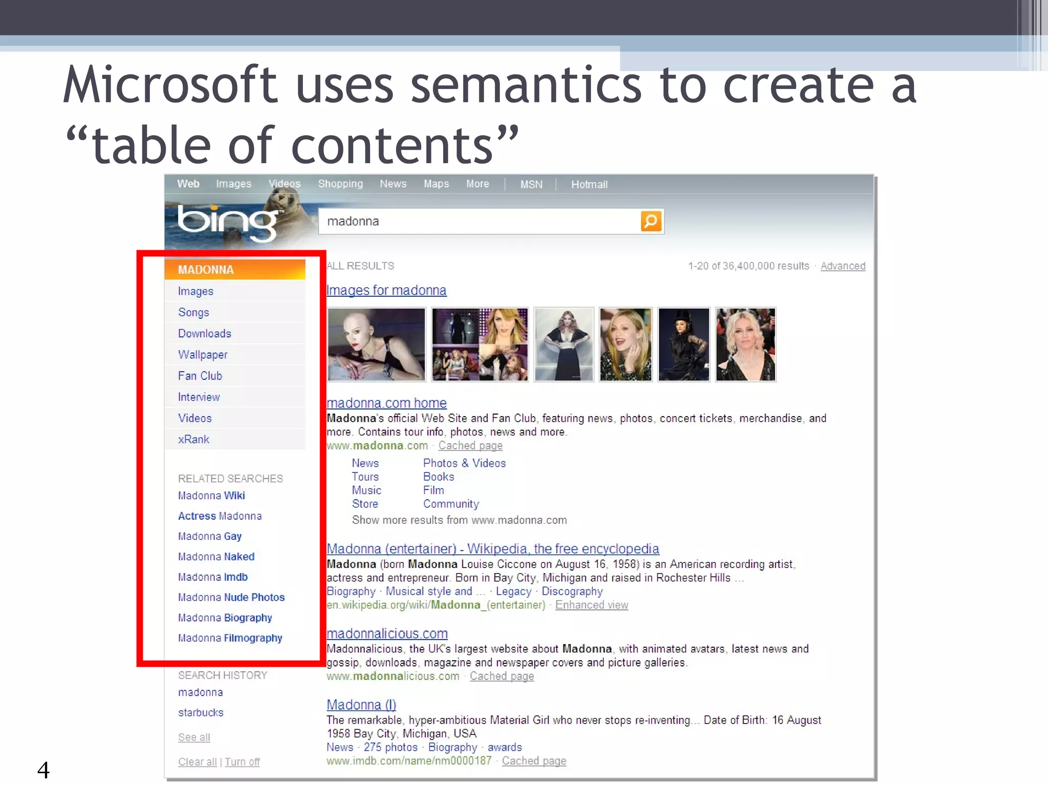This screenshot has width=1048, height=786.
Task: Open last thumbnail with pearl necklace
Action: [746, 344]
